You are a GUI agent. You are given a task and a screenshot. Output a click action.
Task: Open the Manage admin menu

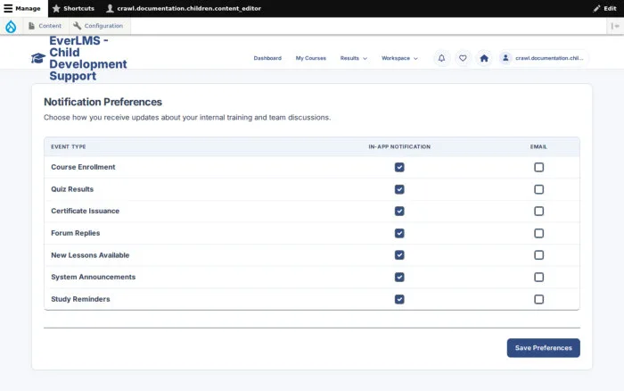(22, 8)
